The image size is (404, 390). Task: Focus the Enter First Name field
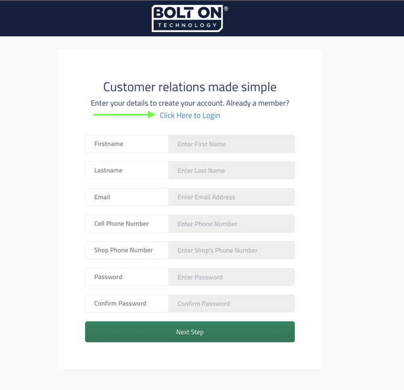(231, 144)
